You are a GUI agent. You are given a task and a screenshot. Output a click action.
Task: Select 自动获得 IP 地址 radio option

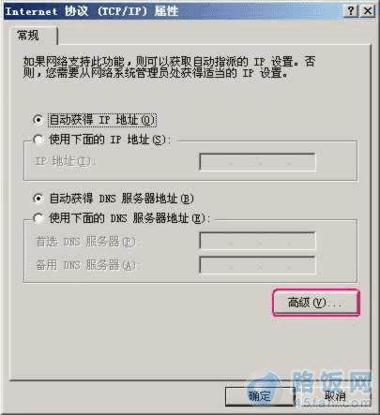38,120
